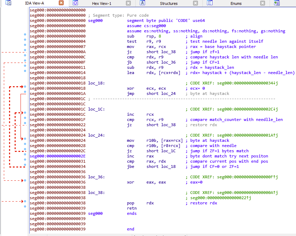Close the Enums tab

point(263,3)
